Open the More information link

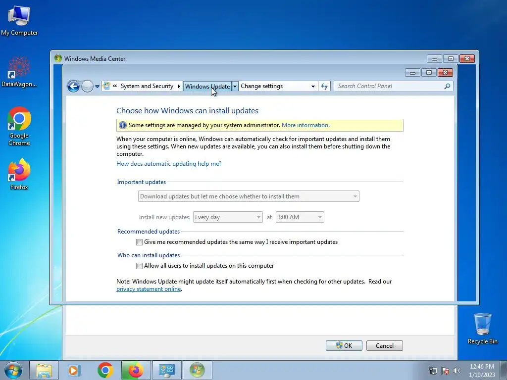305,125
